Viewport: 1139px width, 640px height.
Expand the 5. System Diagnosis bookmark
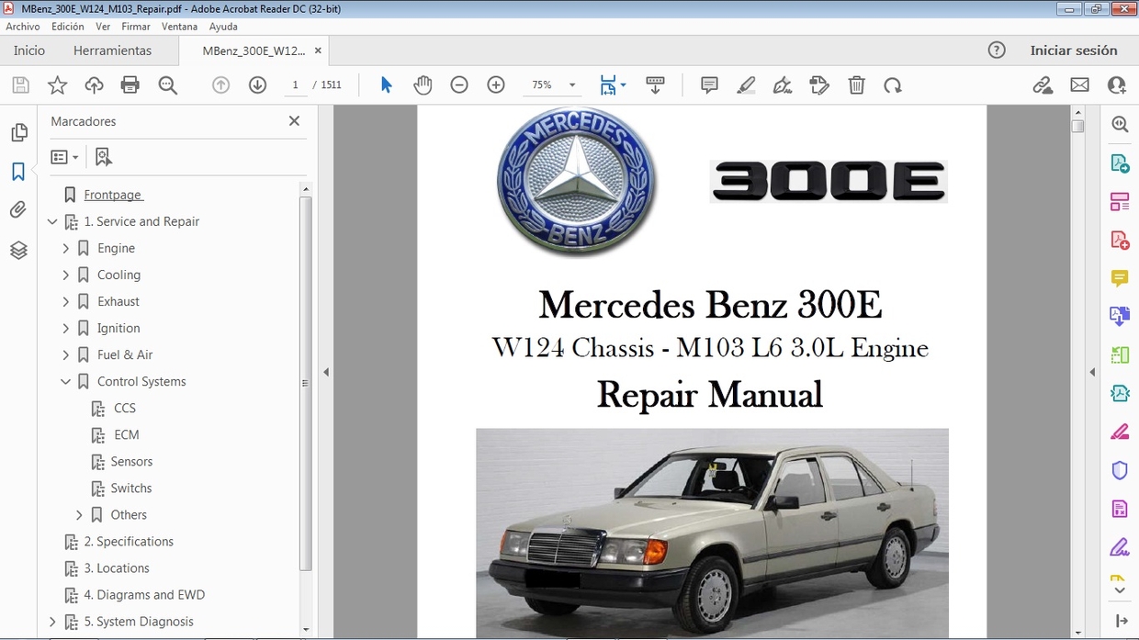(x=52, y=622)
